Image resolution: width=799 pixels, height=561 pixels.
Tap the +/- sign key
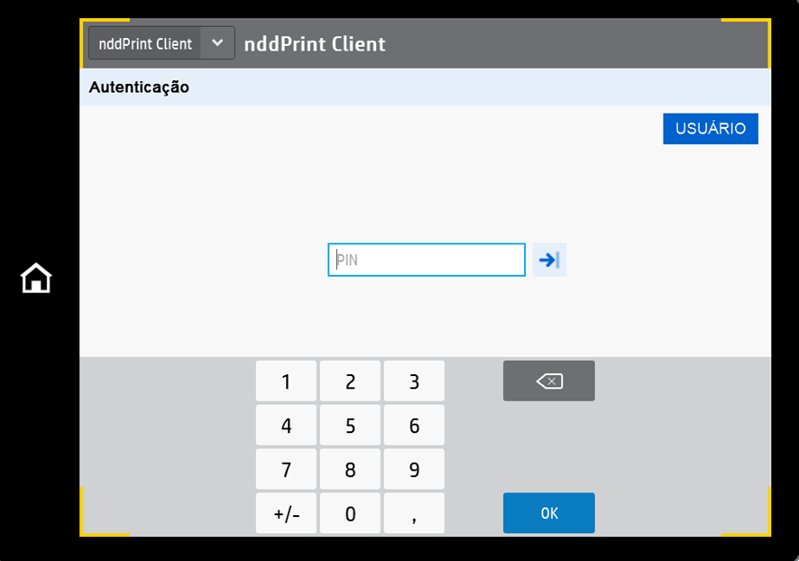tap(287, 512)
